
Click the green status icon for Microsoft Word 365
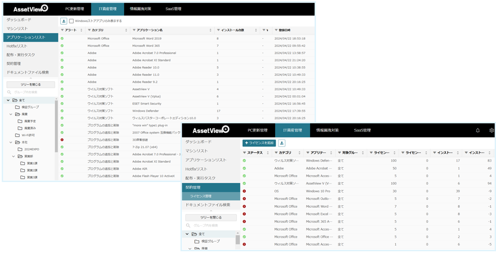(x=62, y=45)
